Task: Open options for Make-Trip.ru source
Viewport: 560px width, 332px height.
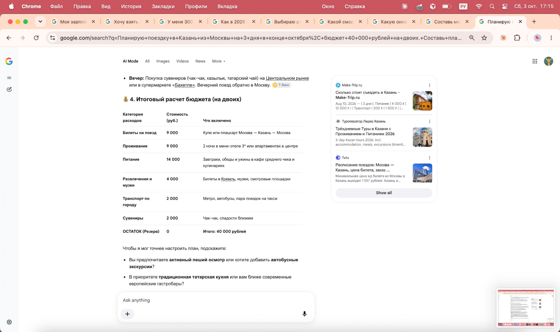Action: [429, 85]
